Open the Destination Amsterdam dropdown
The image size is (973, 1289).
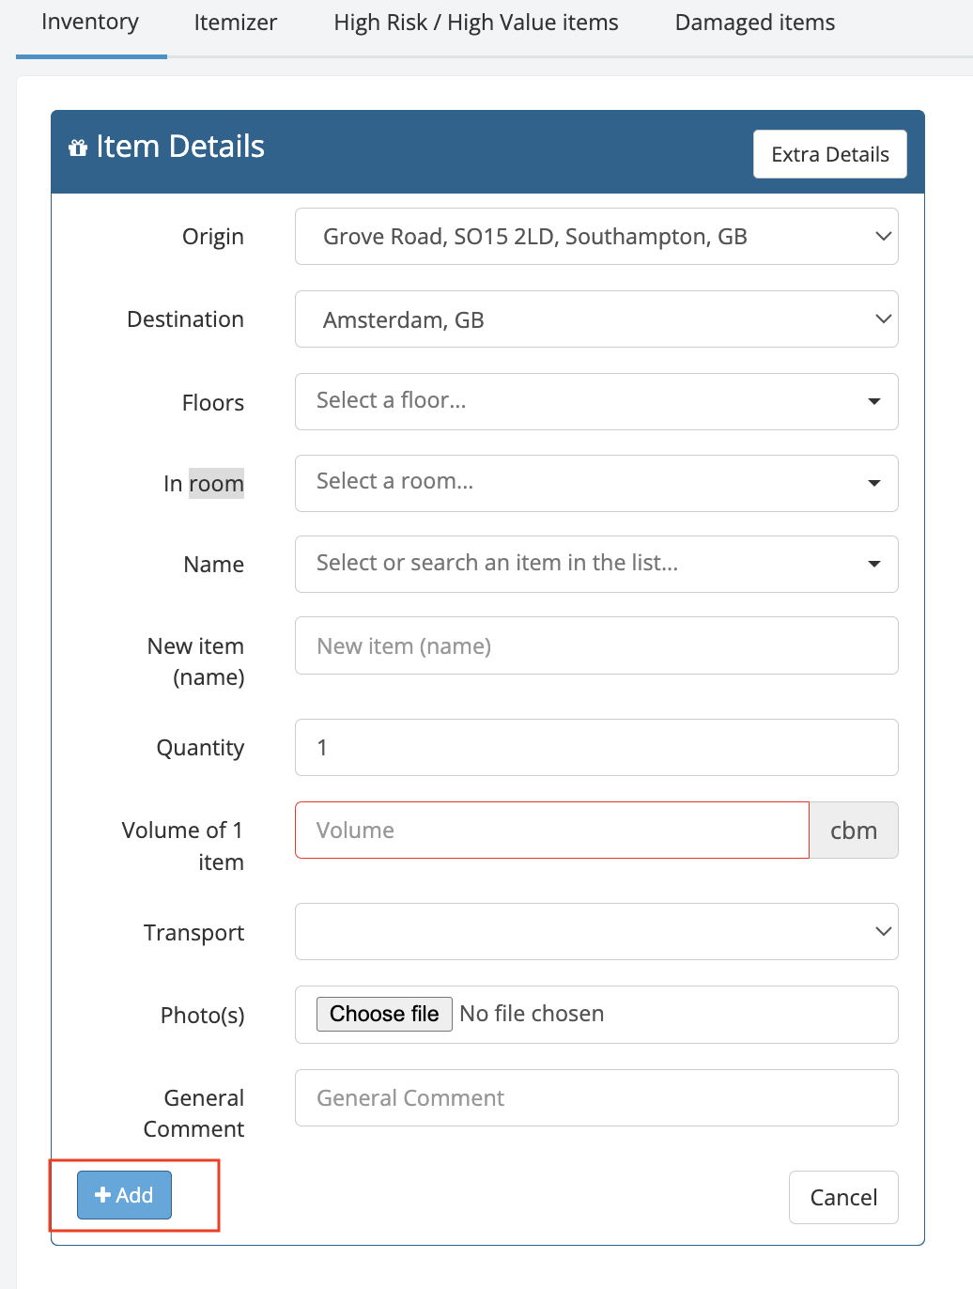point(596,319)
